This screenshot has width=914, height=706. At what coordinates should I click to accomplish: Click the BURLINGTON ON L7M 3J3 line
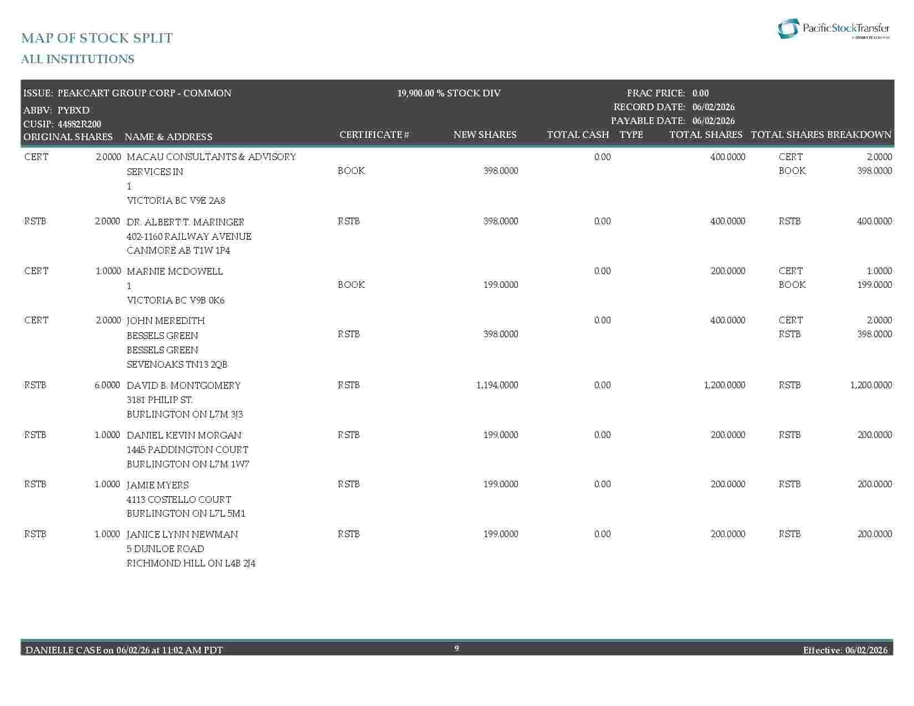pyautogui.click(x=185, y=414)
